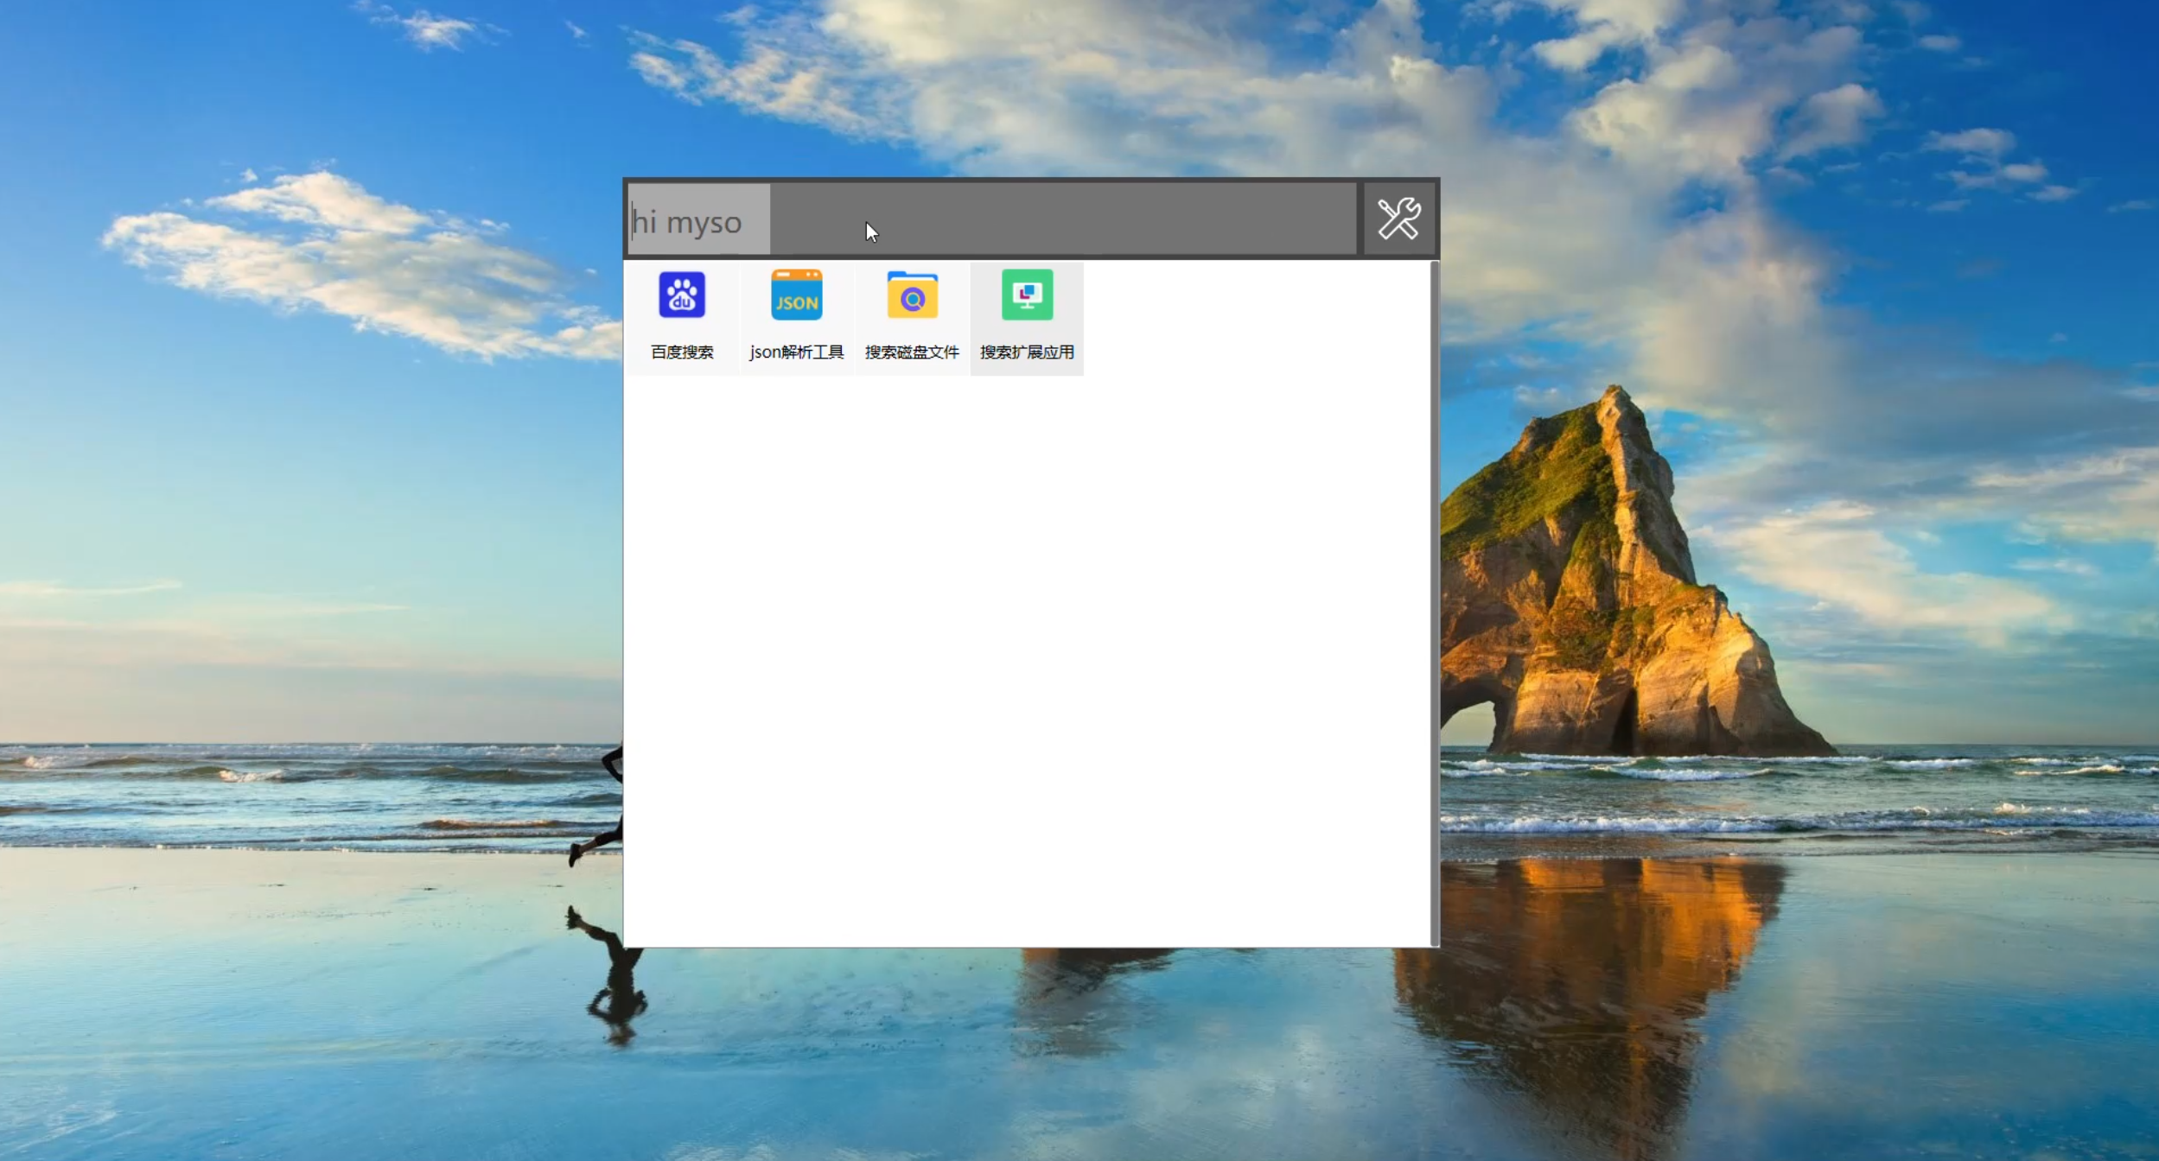Open the JSON parser tool icon

pos(797,295)
